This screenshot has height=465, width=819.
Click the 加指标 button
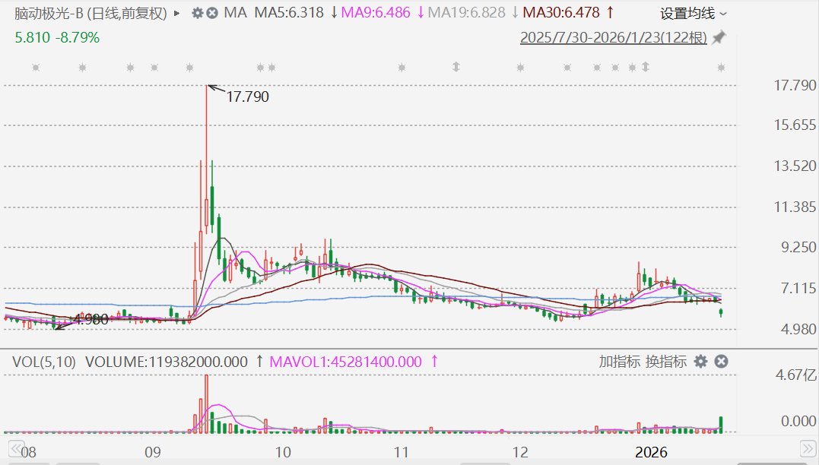[620, 361]
